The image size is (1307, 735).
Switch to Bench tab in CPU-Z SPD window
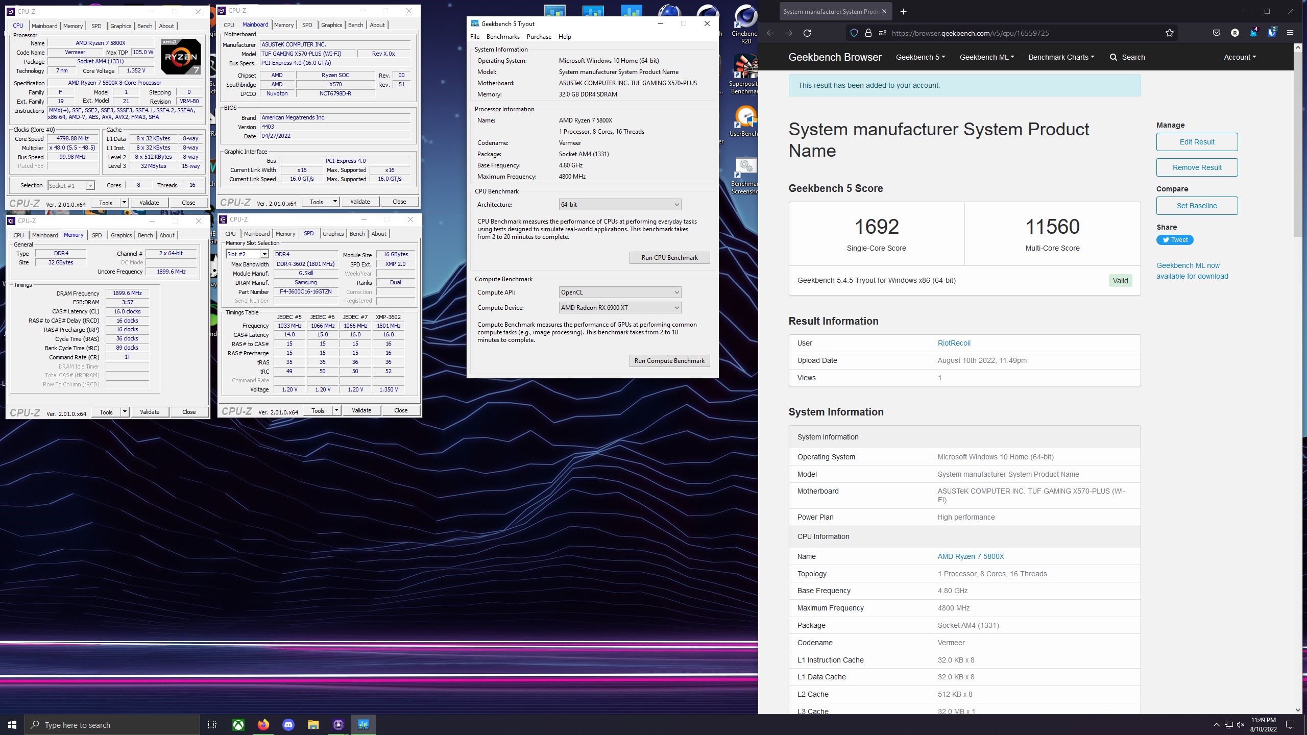pos(357,234)
